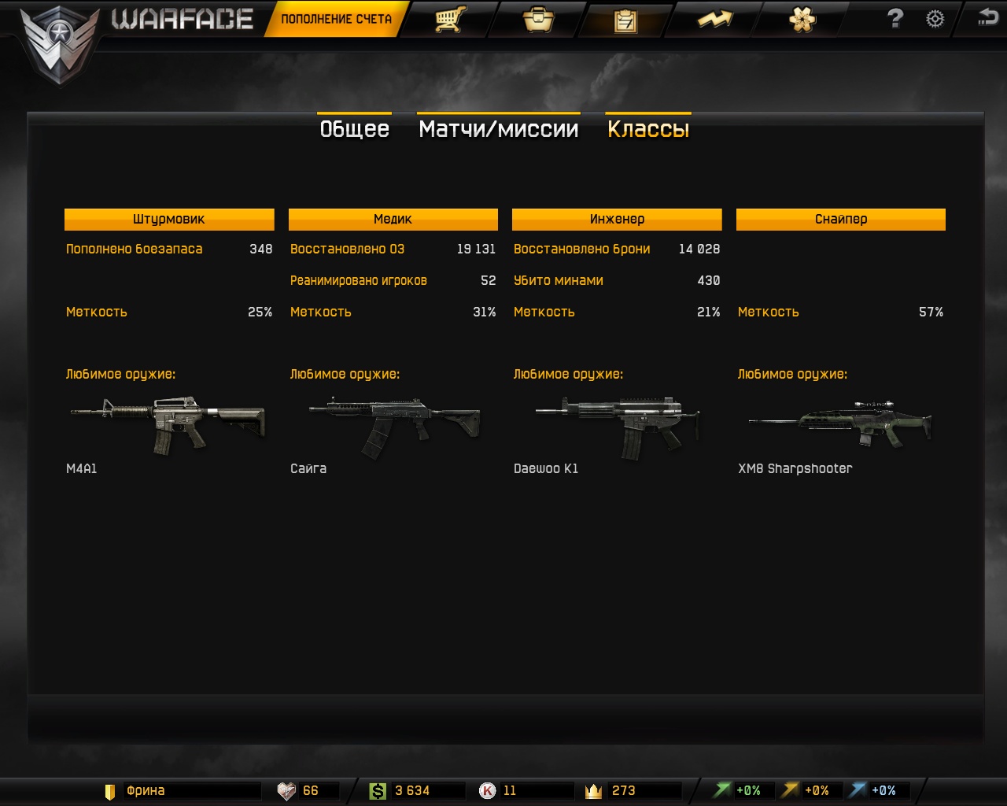Click the value 14 028 restored armor
The image size is (1007, 806).
(699, 249)
